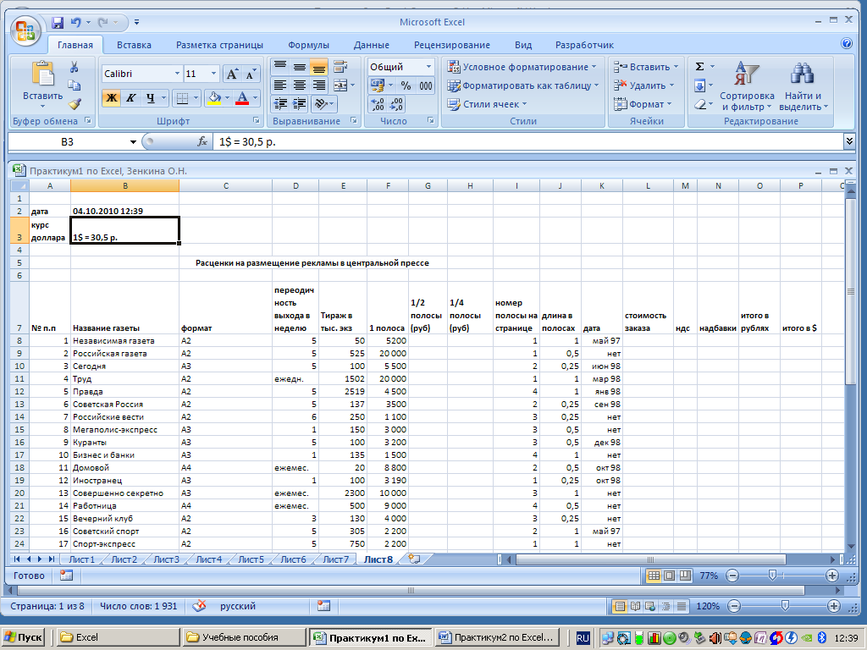Decrease indent icon

[x=280, y=103]
